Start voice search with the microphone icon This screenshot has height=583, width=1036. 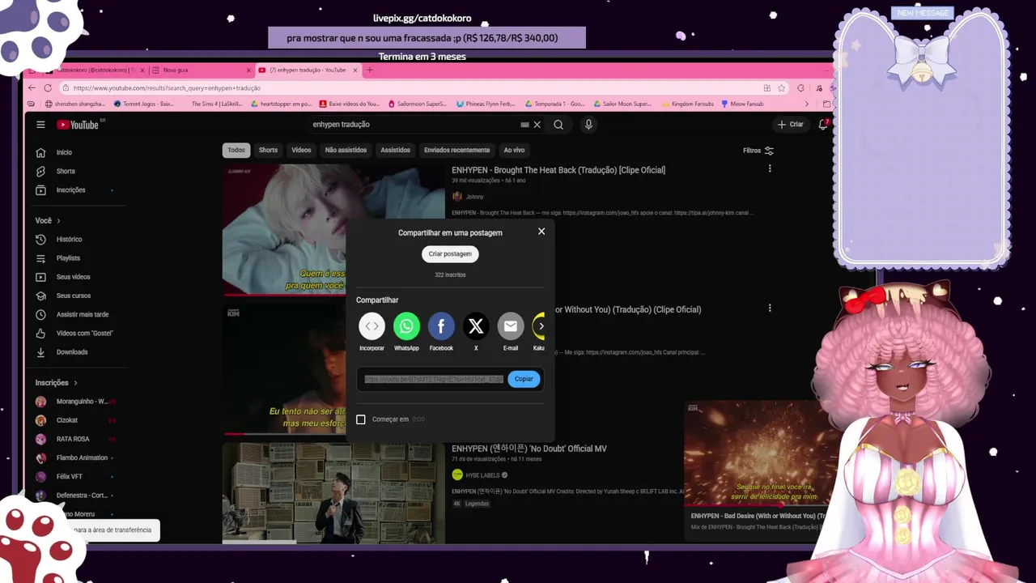[x=588, y=125]
